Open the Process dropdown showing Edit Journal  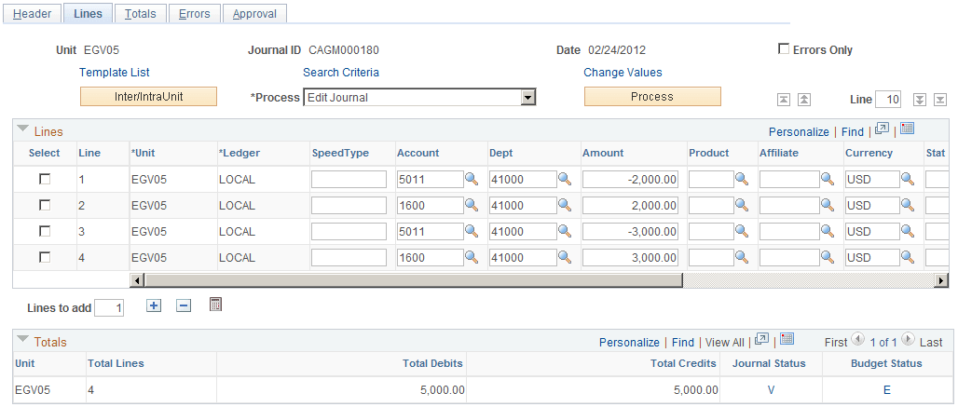pos(419,97)
